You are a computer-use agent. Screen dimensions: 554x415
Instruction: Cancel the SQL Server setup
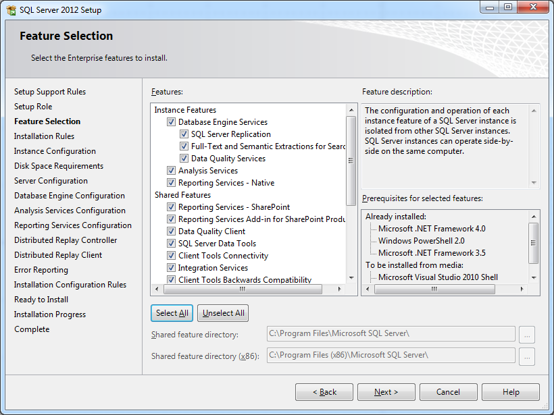click(x=449, y=392)
